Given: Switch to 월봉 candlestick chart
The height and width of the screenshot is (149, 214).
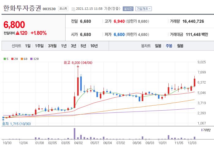Looking at the screenshot, I should coord(180,46).
